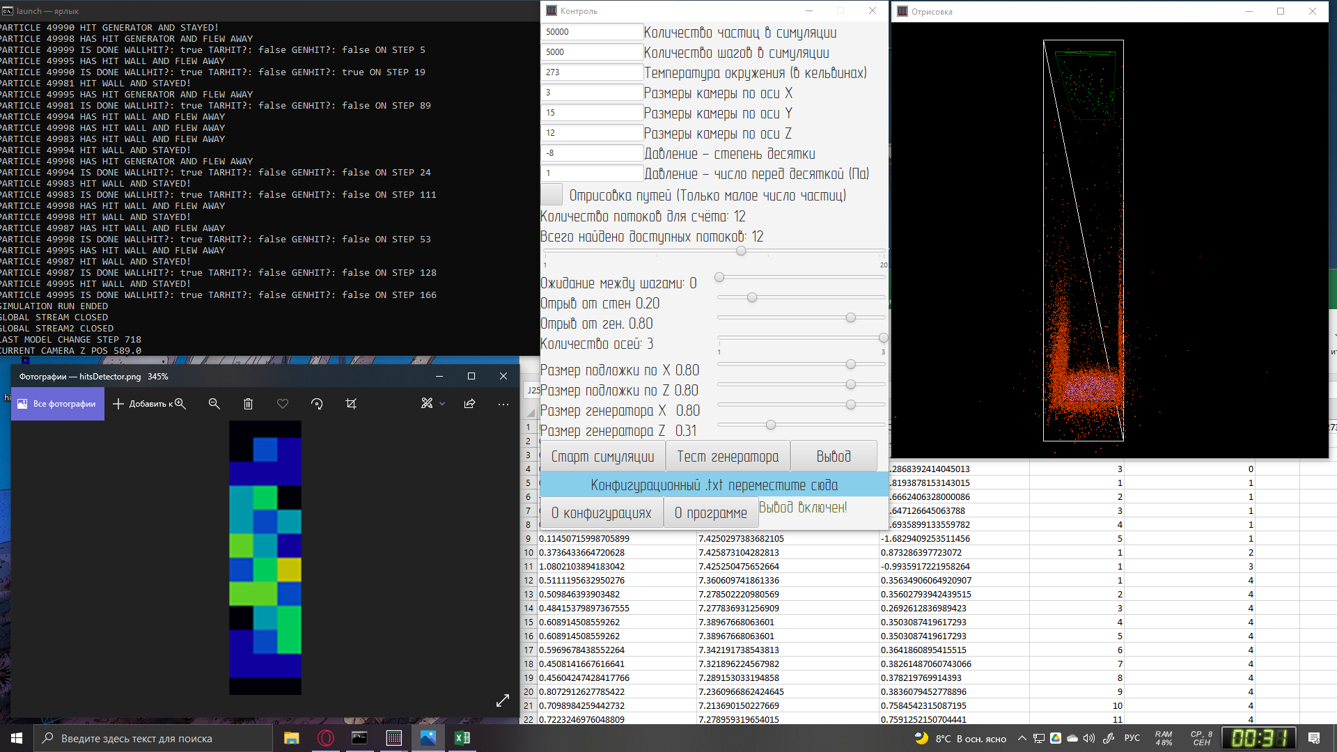Select the crop tool in Photos
The height and width of the screenshot is (752, 1337).
(x=352, y=404)
